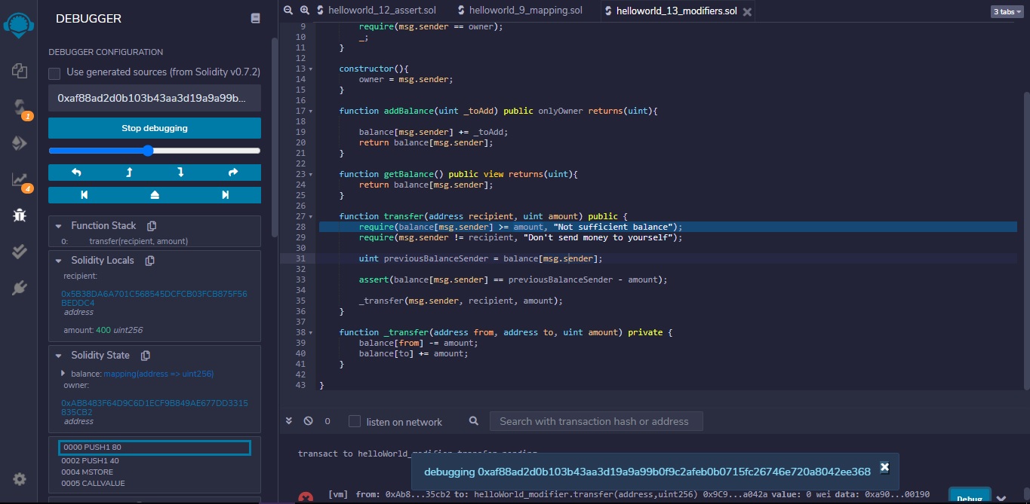The height and width of the screenshot is (504, 1030).
Task: Click the Stop debugging button
Action: (x=155, y=128)
